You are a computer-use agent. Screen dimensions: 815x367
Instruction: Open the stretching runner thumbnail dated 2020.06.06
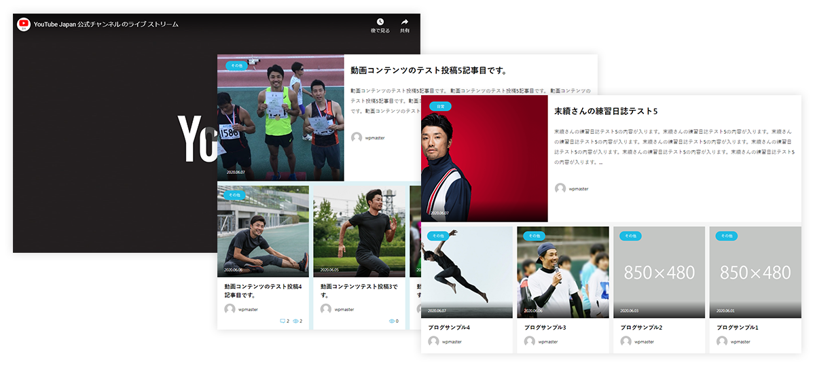coord(263,231)
